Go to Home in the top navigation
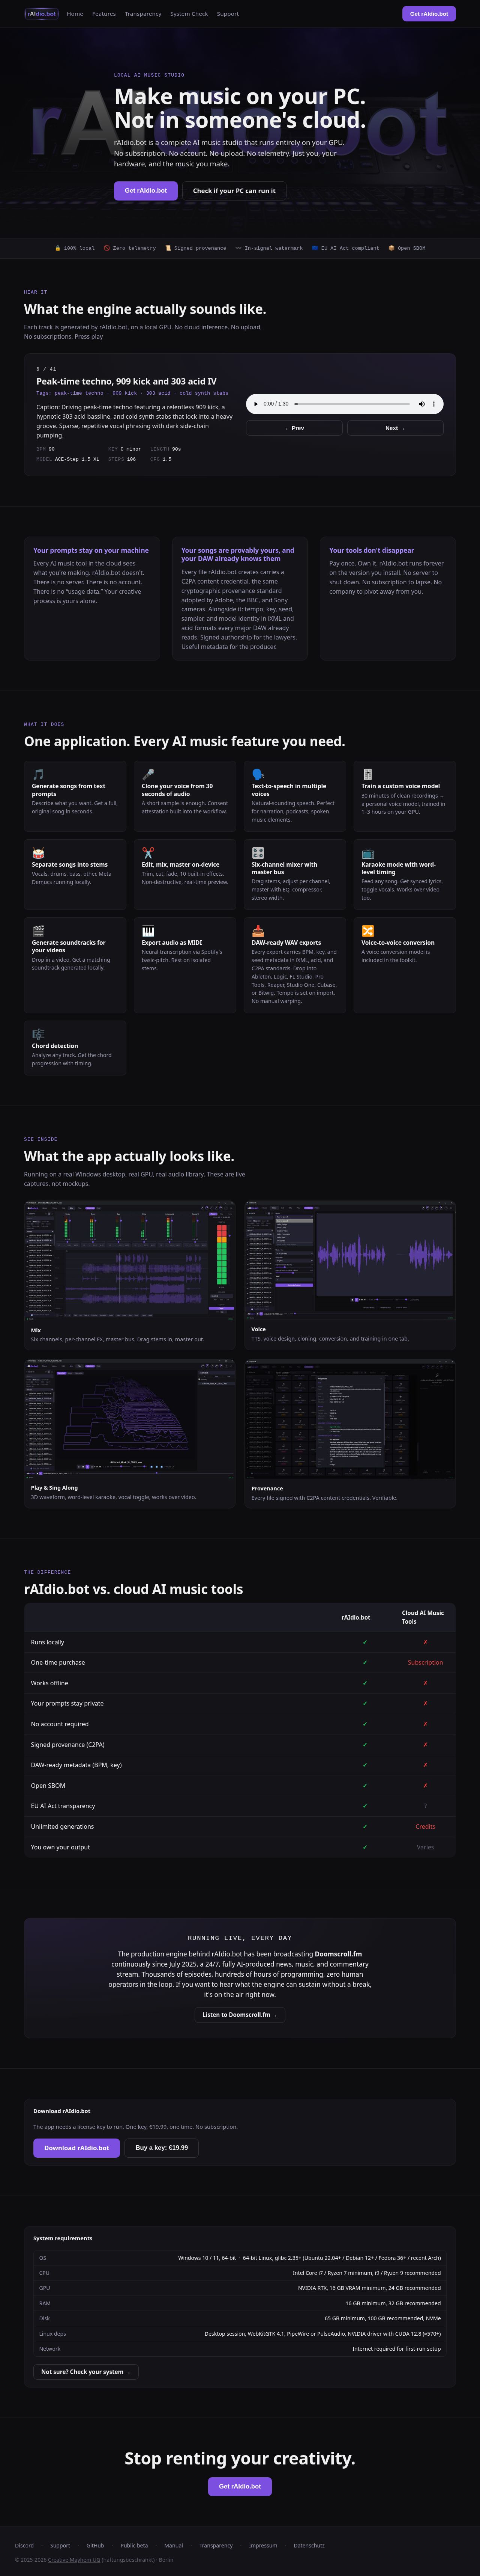This screenshot has height=2576, width=480. pyautogui.click(x=75, y=14)
